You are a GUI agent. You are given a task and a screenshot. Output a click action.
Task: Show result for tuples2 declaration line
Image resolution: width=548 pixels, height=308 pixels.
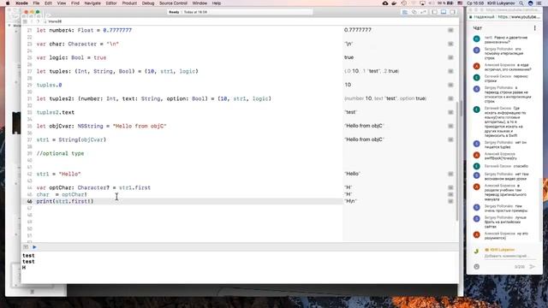click(451, 98)
